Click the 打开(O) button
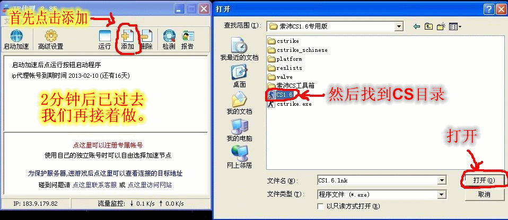508x220 pixels. [x=484, y=180]
